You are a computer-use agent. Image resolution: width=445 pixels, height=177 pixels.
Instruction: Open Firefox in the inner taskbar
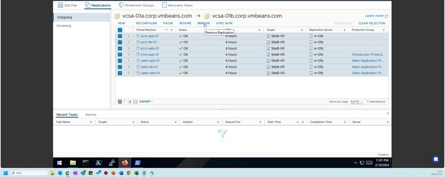[x=125, y=163]
